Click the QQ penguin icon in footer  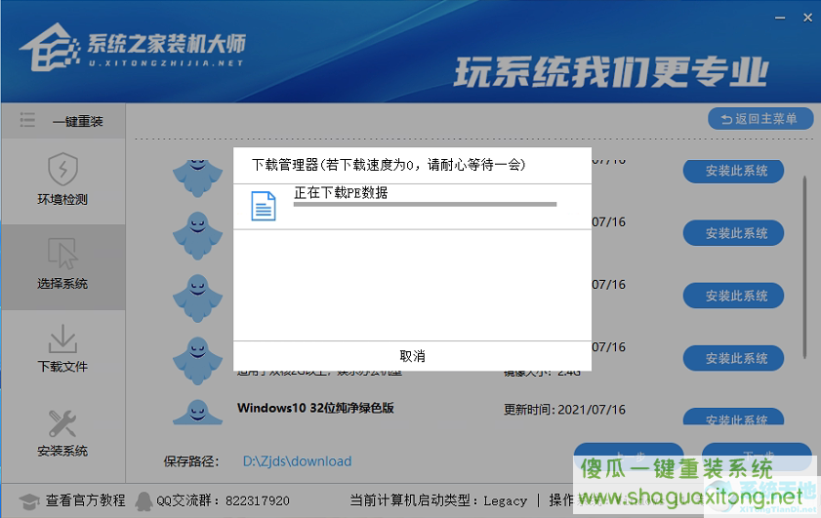pos(144,501)
